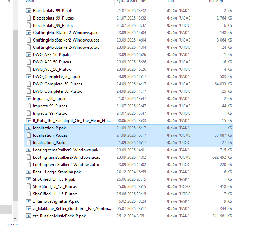Click the blank icon of Bloodsplats_99_P.ucas
The width and height of the screenshot is (274, 225).
pos(29,18)
